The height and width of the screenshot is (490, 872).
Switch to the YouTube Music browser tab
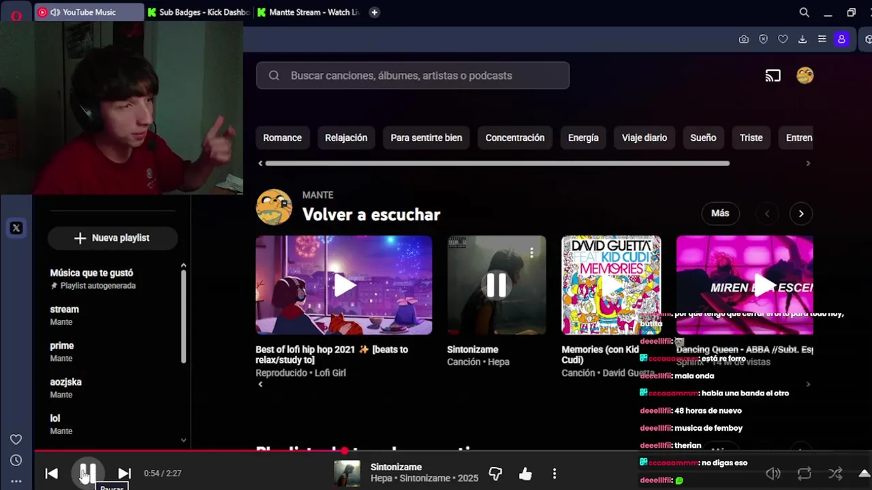89,12
